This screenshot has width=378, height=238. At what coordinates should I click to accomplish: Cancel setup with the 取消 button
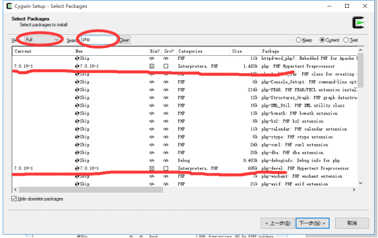click(x=352, y=224)
